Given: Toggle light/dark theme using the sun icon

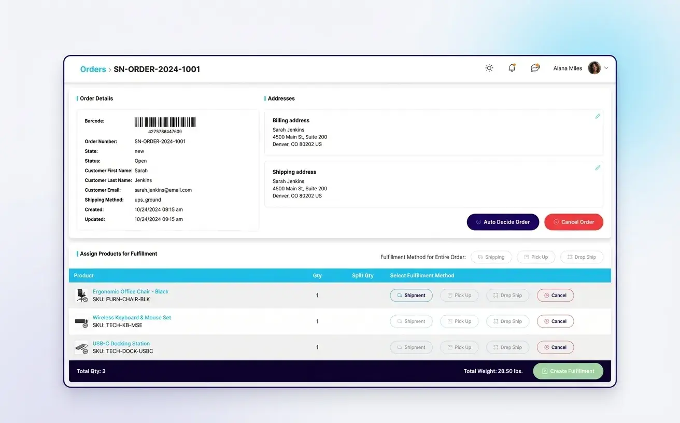Looking at the screenshot, I should [x=488, y=68].
